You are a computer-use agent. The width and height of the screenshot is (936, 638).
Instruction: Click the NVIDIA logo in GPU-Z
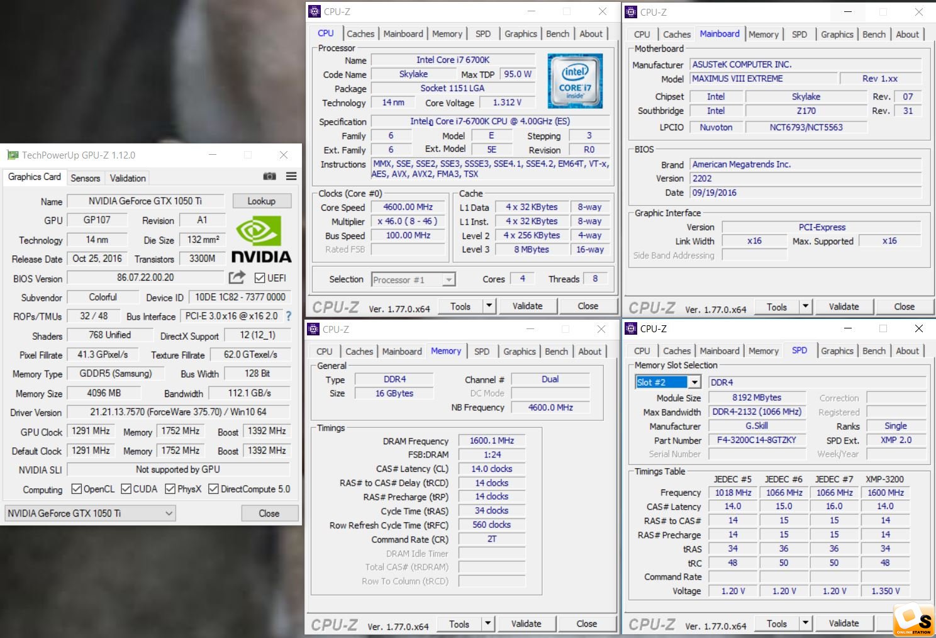click(262, 239)
